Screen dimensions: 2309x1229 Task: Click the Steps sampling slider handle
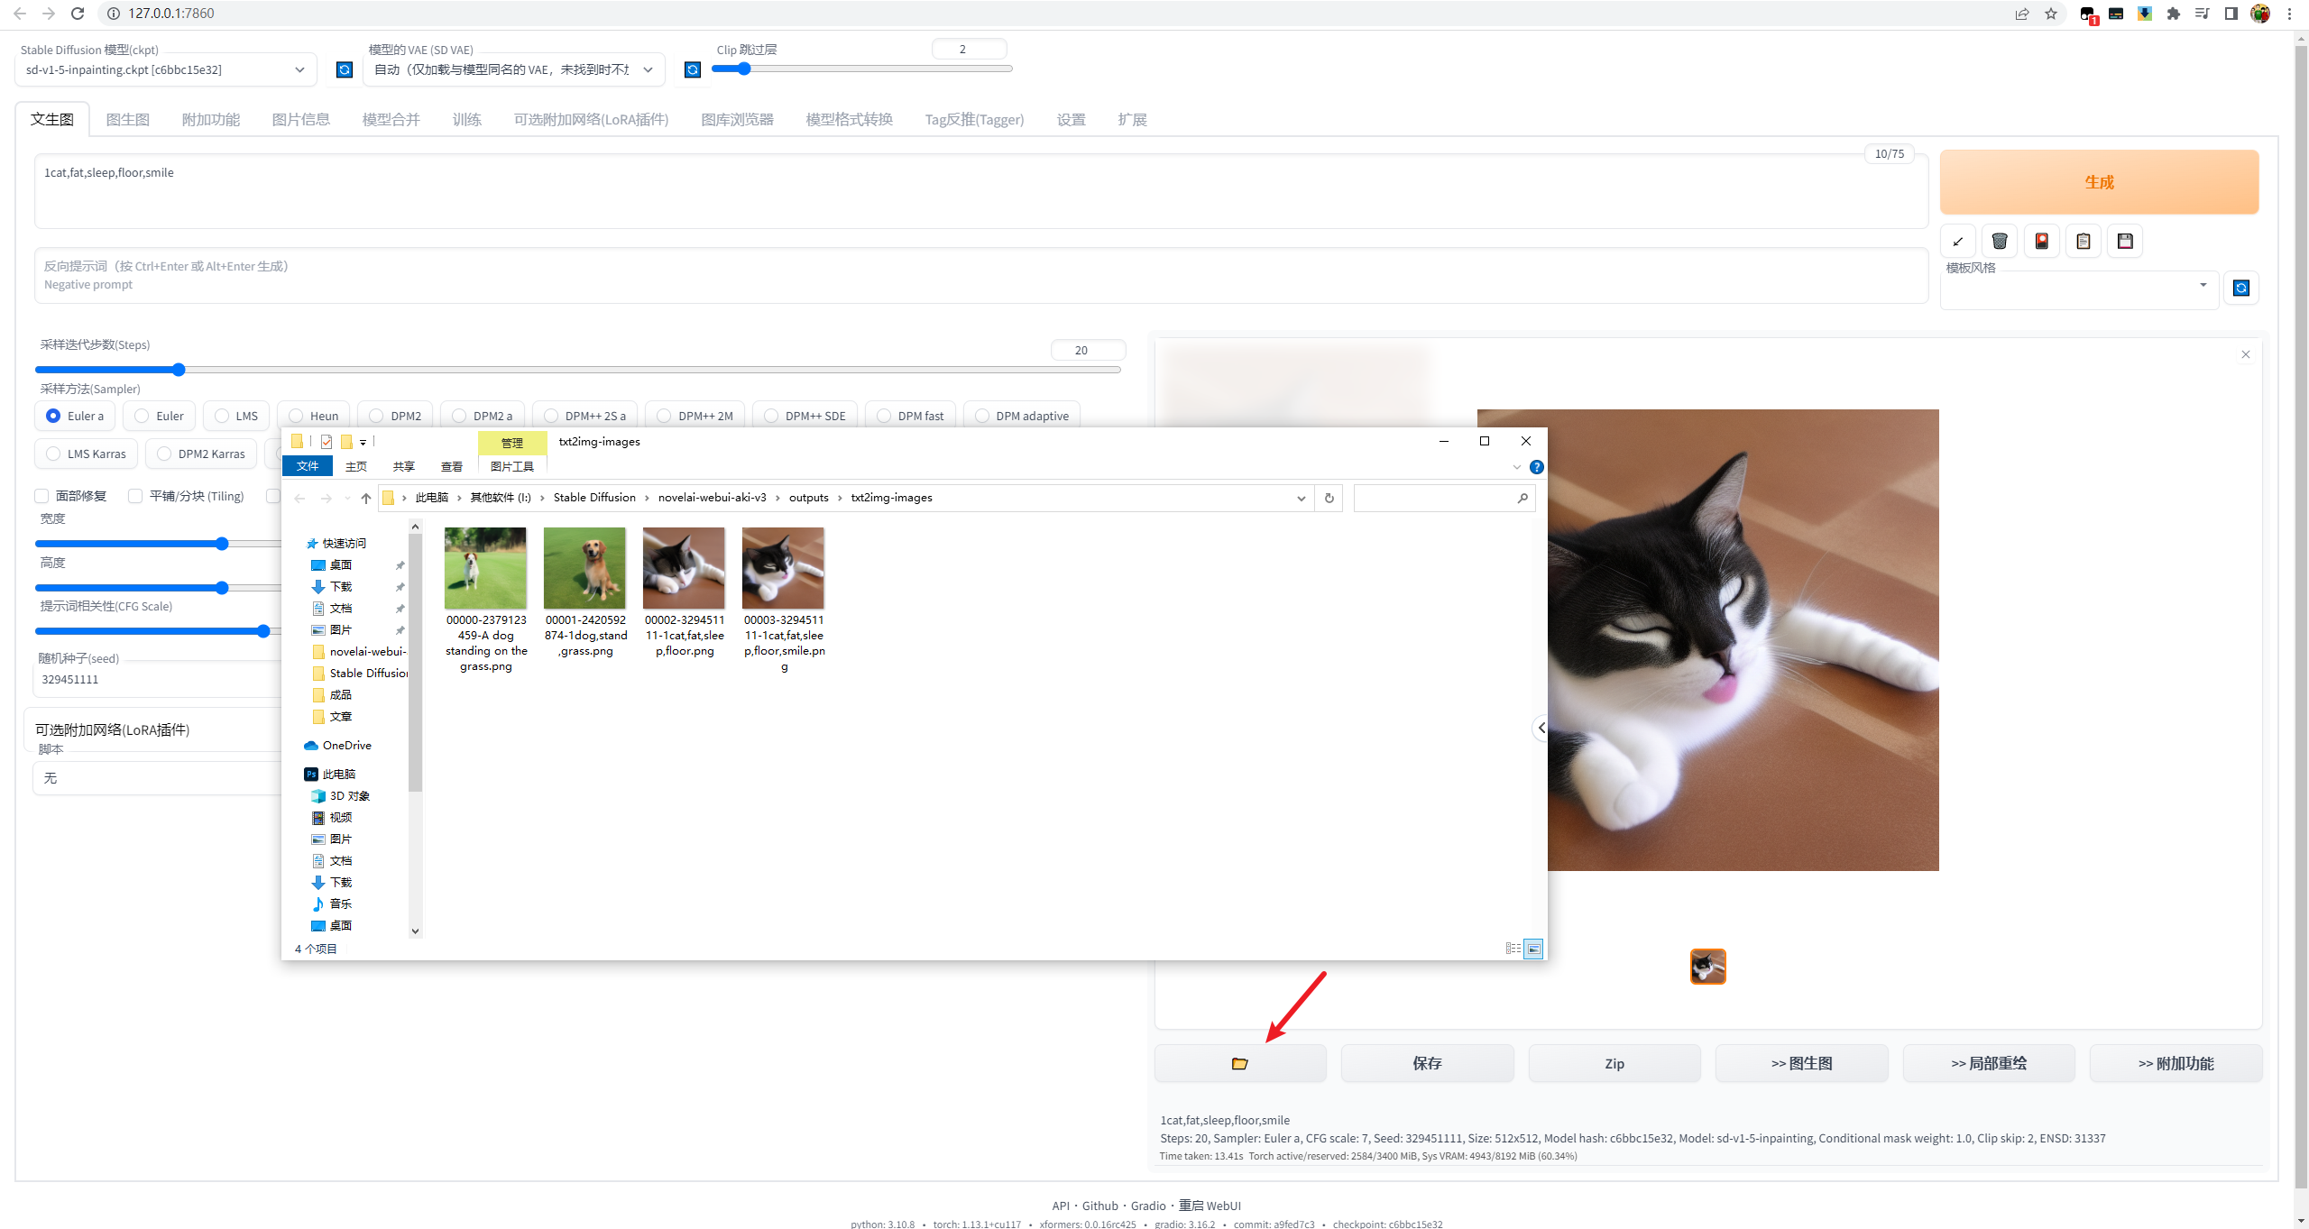click(x=179, y=370)
